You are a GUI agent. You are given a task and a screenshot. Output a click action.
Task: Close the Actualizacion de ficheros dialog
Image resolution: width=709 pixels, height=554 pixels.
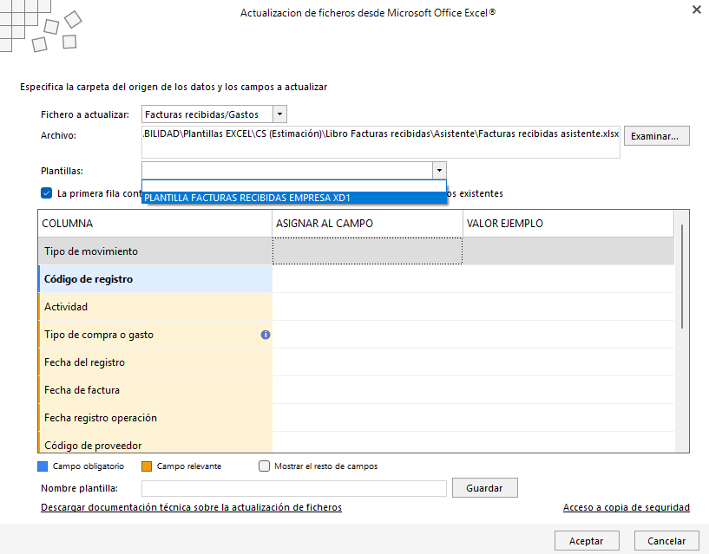coord(696,10)
